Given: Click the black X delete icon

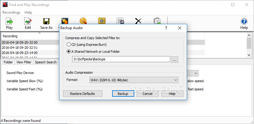Looking at the screenshot, I should [x=138, y=21].
